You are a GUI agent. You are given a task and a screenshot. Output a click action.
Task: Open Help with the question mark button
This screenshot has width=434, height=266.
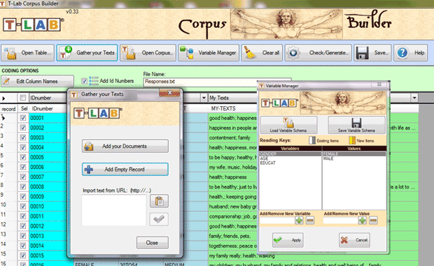(x=411, y=53)
